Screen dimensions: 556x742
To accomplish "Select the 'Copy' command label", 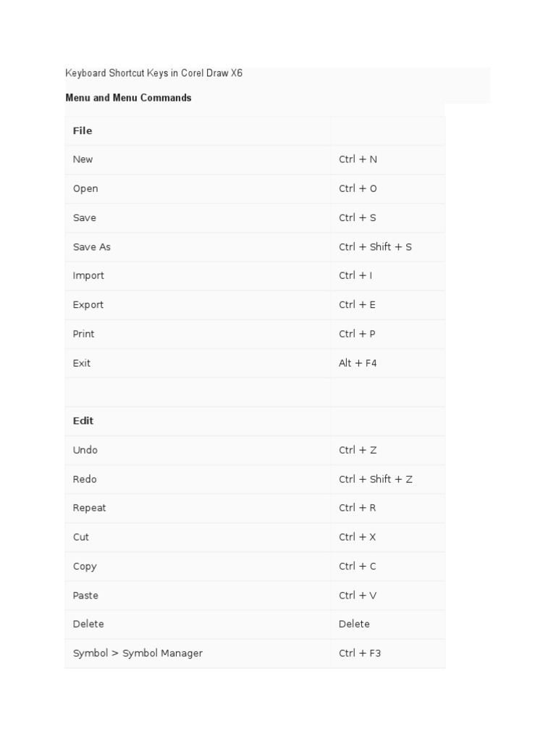I will point(85,567).
